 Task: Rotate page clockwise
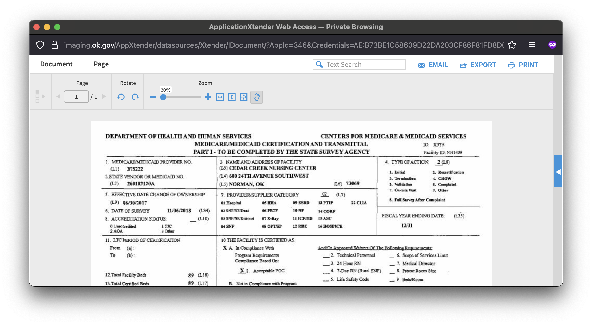pyautogui.click(x=135, y=97)
